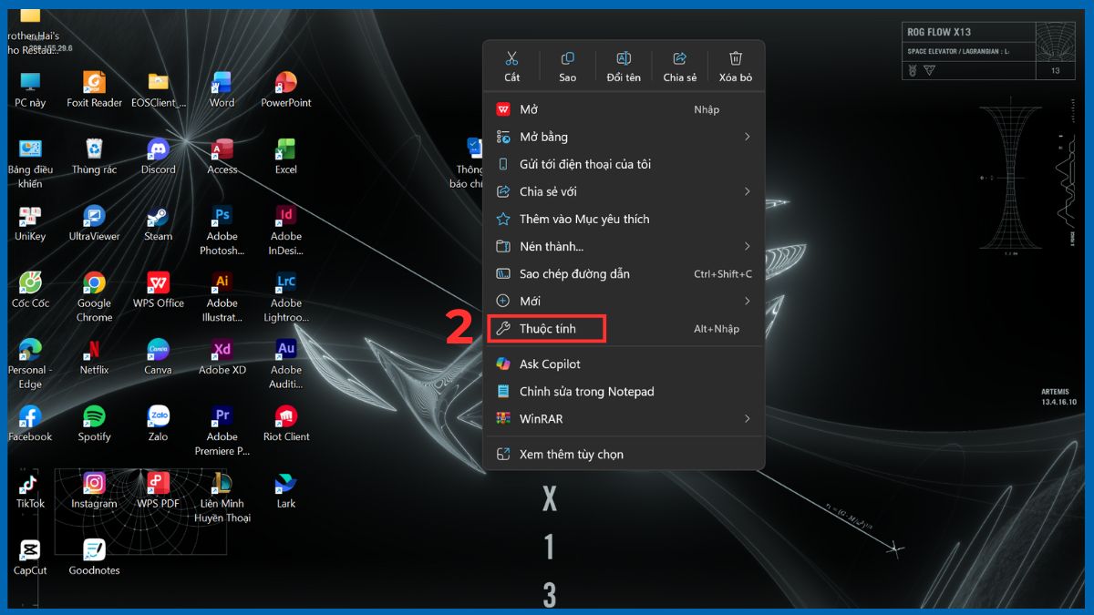
Task: Select the WPS Office desktop icon
Action: [158, 290]
